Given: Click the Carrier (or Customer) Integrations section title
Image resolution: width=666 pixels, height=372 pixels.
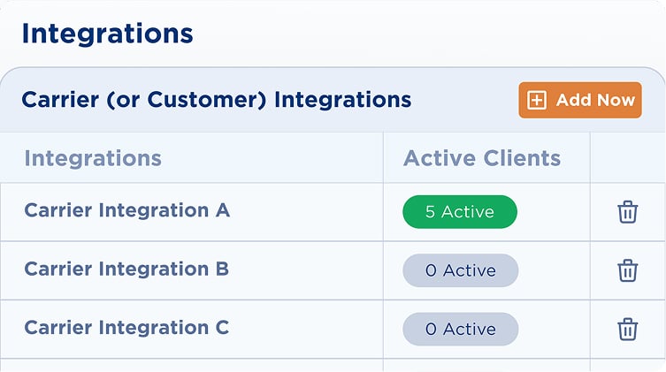Looking at the screenshot, I should 217,100.
